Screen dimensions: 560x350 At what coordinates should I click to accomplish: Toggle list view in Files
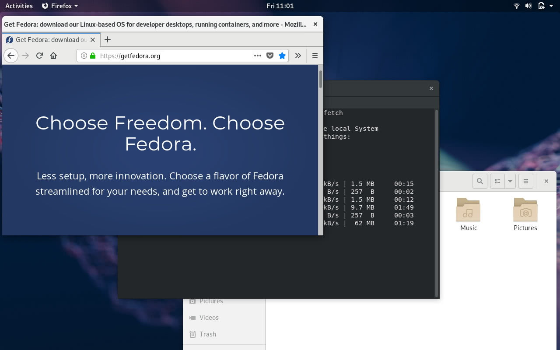point(497,181)
